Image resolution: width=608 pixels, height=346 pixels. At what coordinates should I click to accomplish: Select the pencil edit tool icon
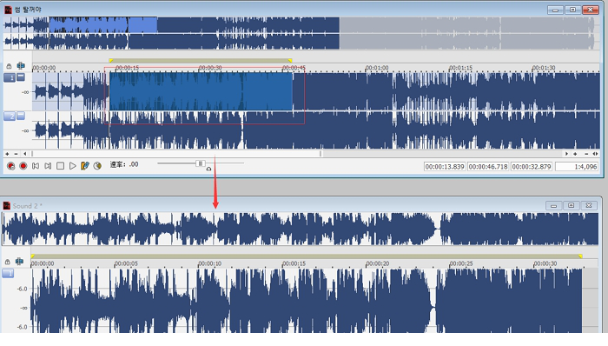85,166
